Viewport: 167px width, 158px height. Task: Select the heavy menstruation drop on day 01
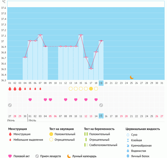[x=10, y=89]
